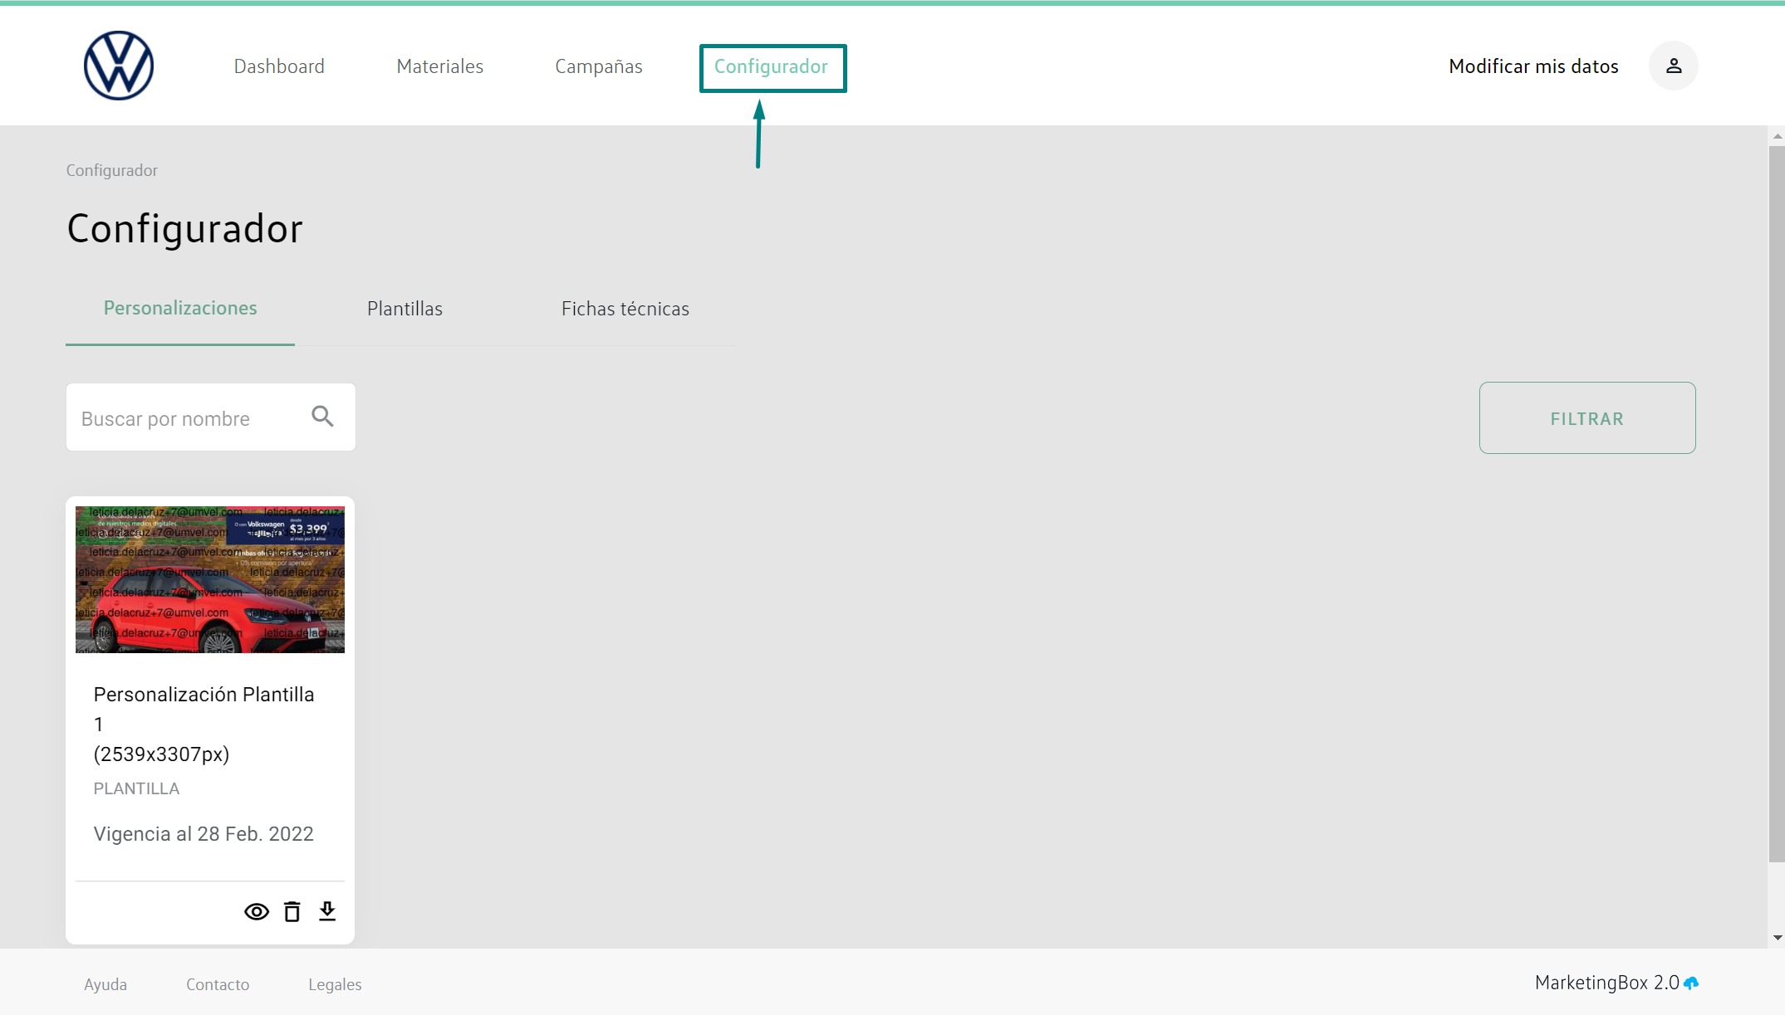Focus the Buscar por nombre field
The width and height of the screenshot is (1785, 1015).
(x=187, y=418)
